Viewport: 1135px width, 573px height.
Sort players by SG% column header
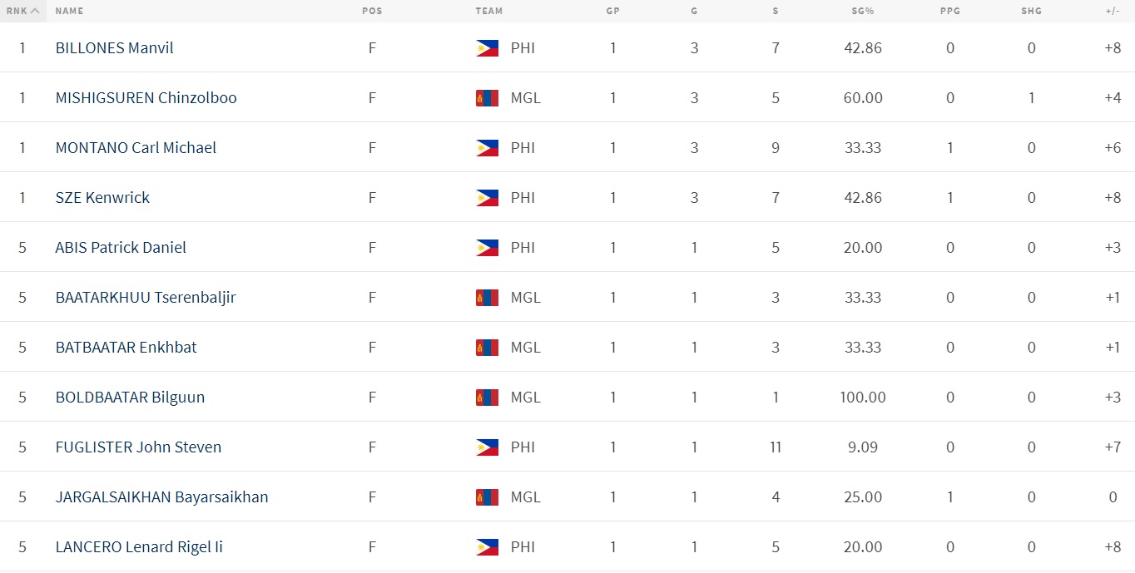pos(862,12)
